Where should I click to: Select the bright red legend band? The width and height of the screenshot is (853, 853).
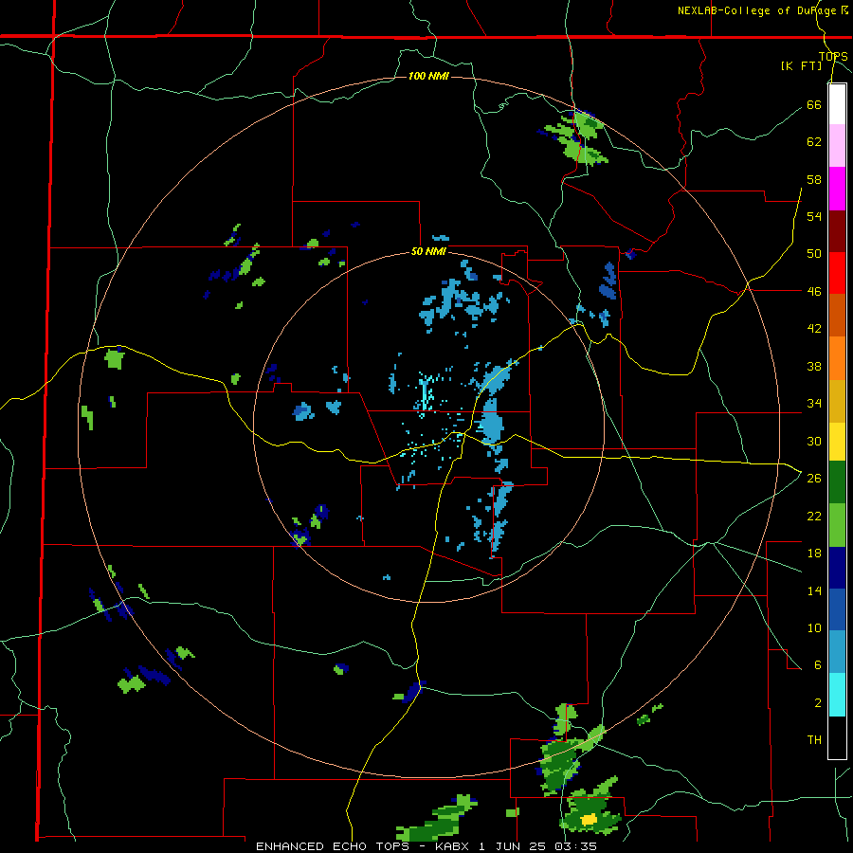[837, 273]
